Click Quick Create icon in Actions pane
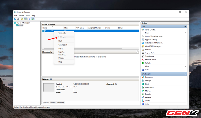The image size is (201, 118). (x=143, y=30)
